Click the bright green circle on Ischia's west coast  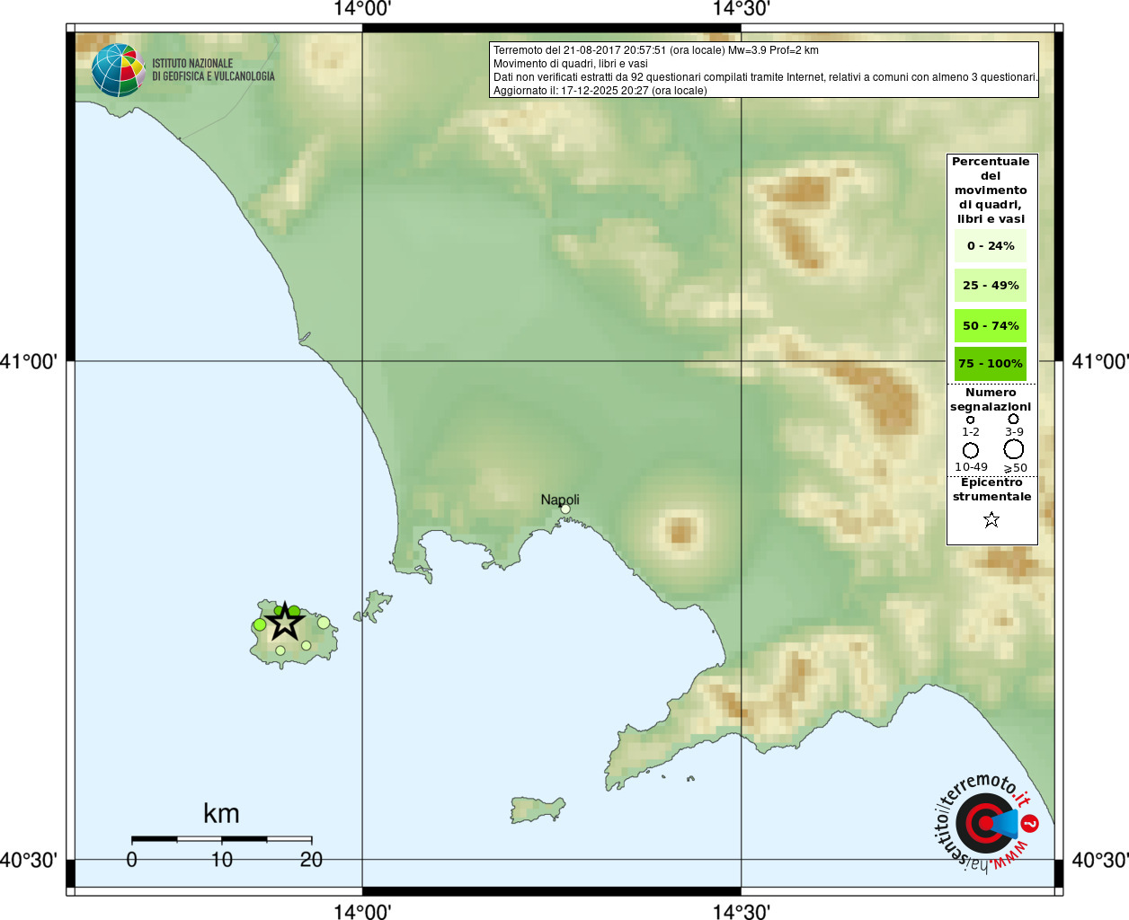tap(260, 624)
